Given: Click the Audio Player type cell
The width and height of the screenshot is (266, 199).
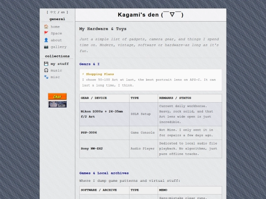Looking at the screenshot, I should coord(143,149).
